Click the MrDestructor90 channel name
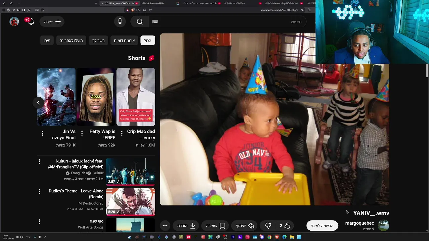The width and height of the screenshot is (429, 241). tap(91, 203)
